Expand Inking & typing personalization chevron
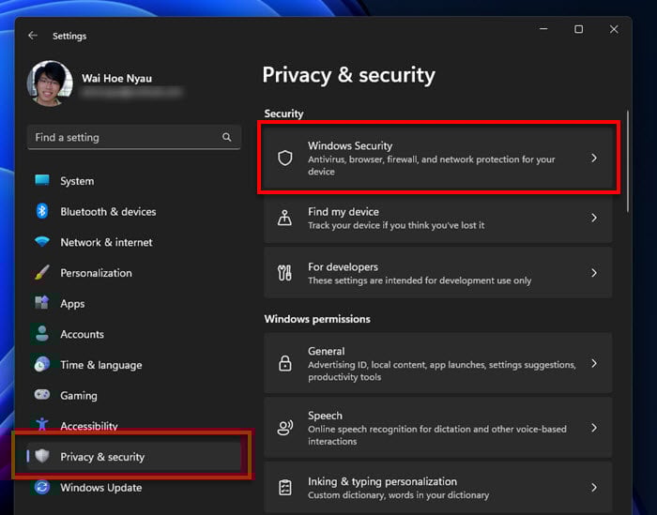The width and height of the screenshot is (657, 515). tap(594, 488)
